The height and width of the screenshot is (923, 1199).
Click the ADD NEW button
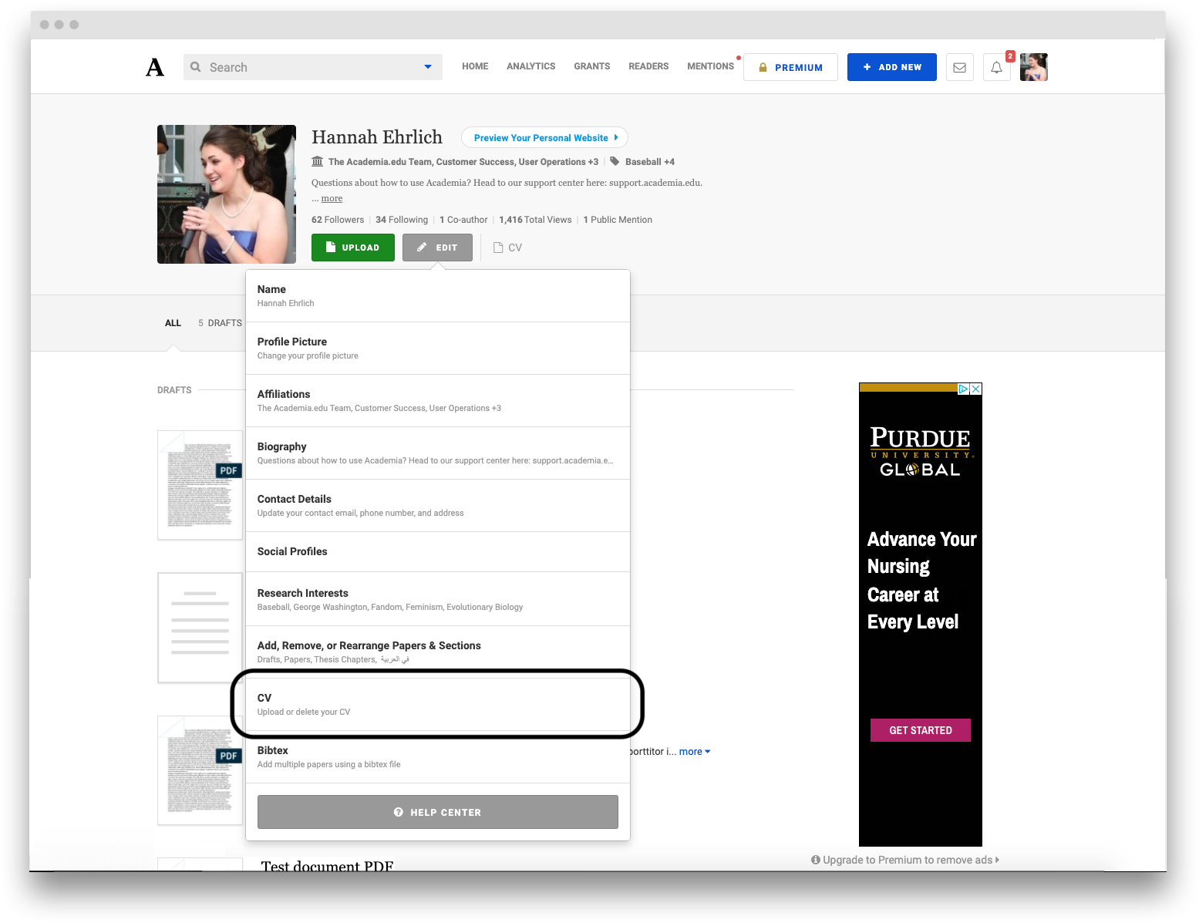pos(891,67)
